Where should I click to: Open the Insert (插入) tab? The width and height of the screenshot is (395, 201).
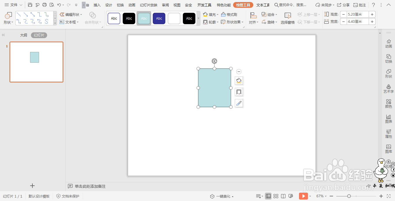click(x=97, y=5)
